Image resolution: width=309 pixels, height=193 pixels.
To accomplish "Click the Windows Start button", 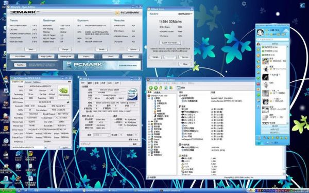I will 8,190.
